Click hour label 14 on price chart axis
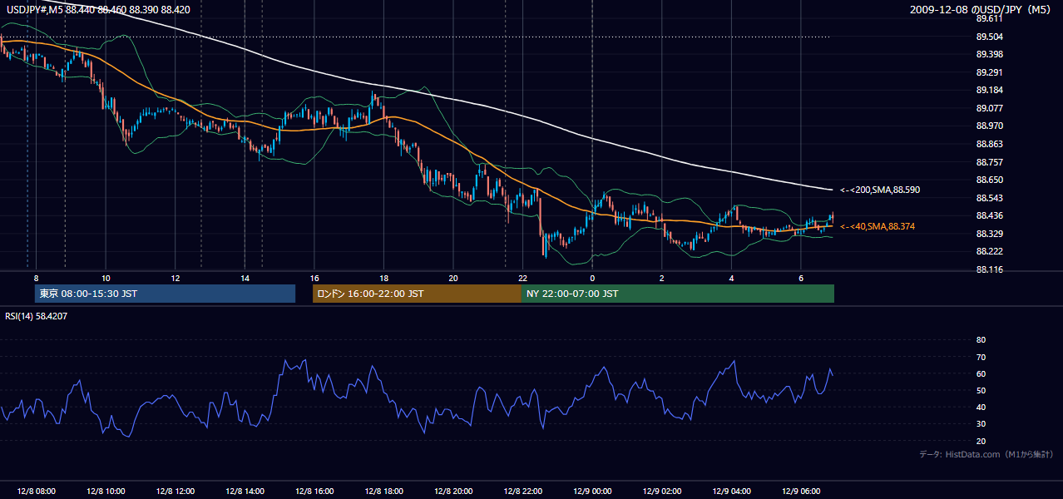This screenshot has width=1063, height=499. click(245, 278)
